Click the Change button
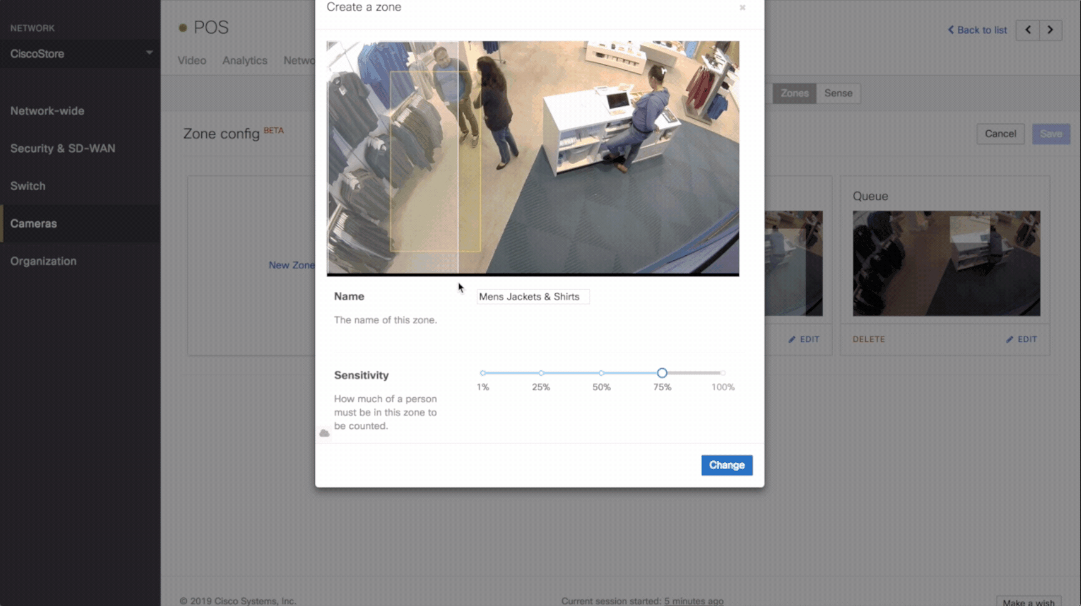Image resolution: width=1081 pixels, height=606 pixels. (x=727, y=465)
